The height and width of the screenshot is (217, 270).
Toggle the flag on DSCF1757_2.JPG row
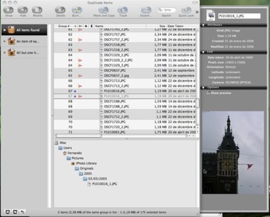coord(80,40)
